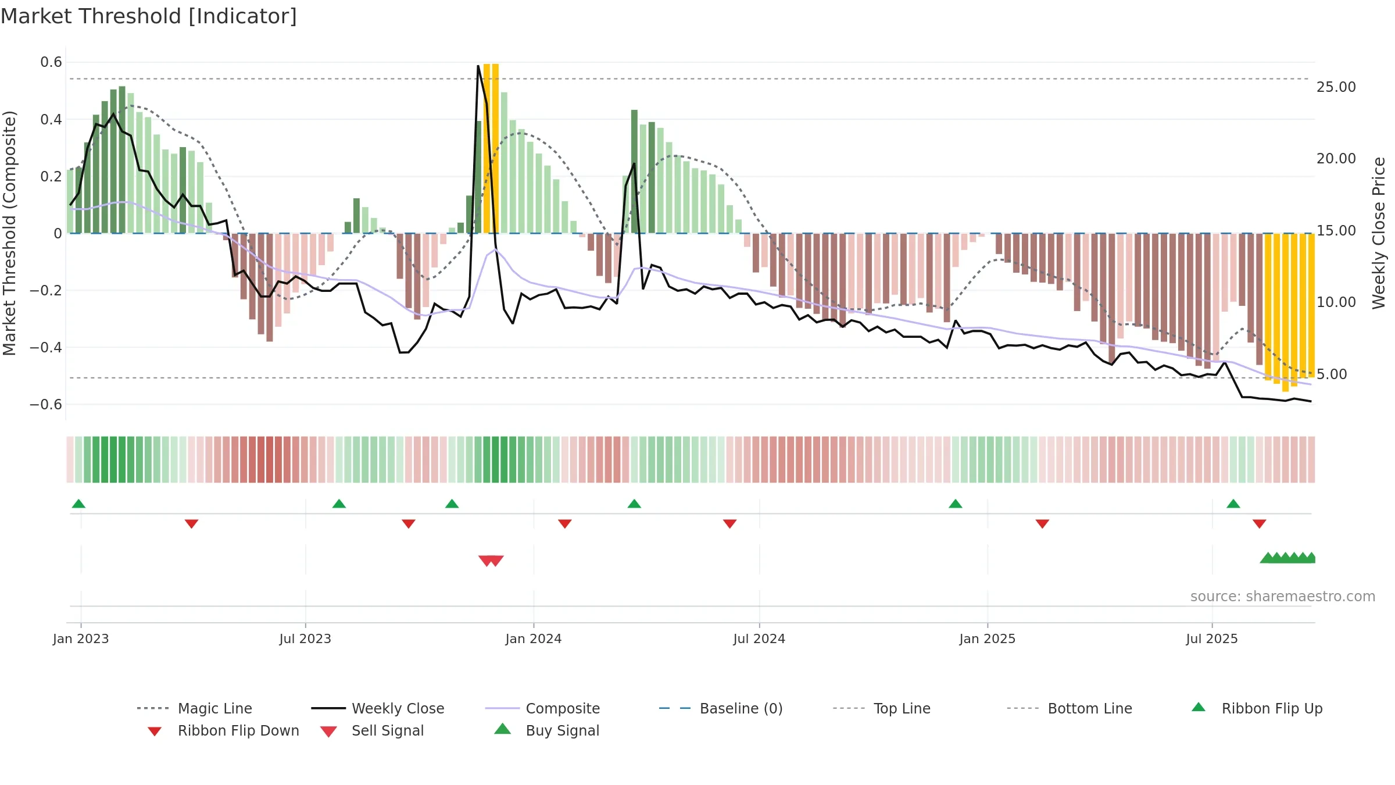The width and height of the screenshot is (1395, 785).
Task: Click the cluster of green buy signal markers after Jul 2025
Action: (x=1287, y=558)
